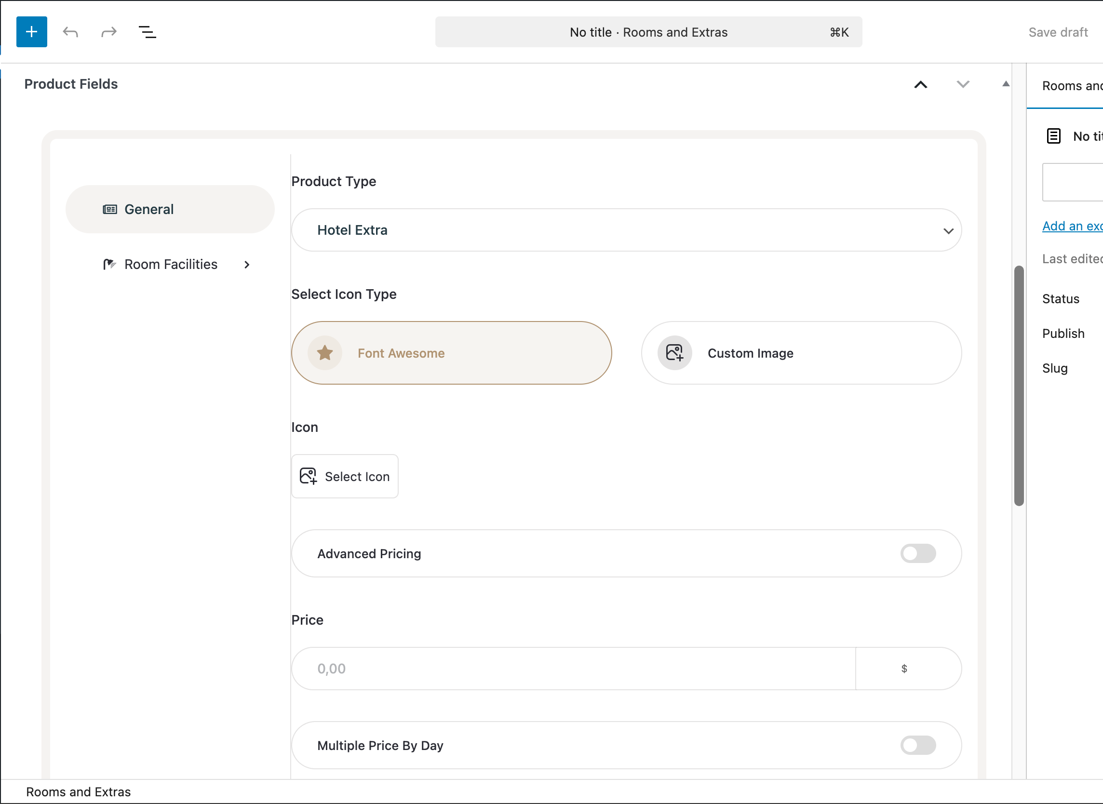Click the blue block inserter plus button

[32, 32]
